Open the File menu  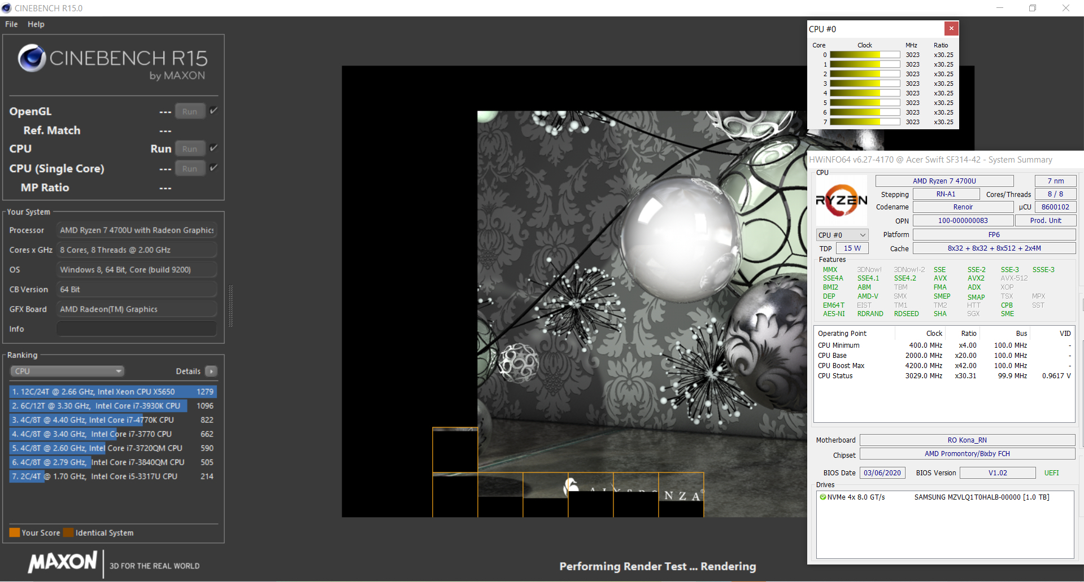pyautogui.click(x=11, y=24)
